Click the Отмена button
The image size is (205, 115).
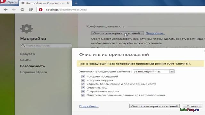193,106
